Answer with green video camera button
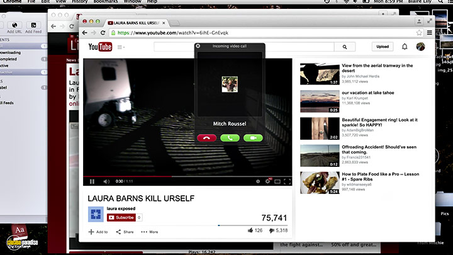The height and width of the screenshot is (255, 453). (253, 138)
